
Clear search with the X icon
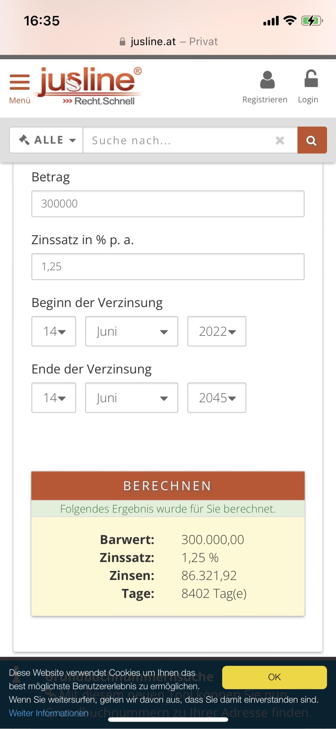(x=280, y=140)
